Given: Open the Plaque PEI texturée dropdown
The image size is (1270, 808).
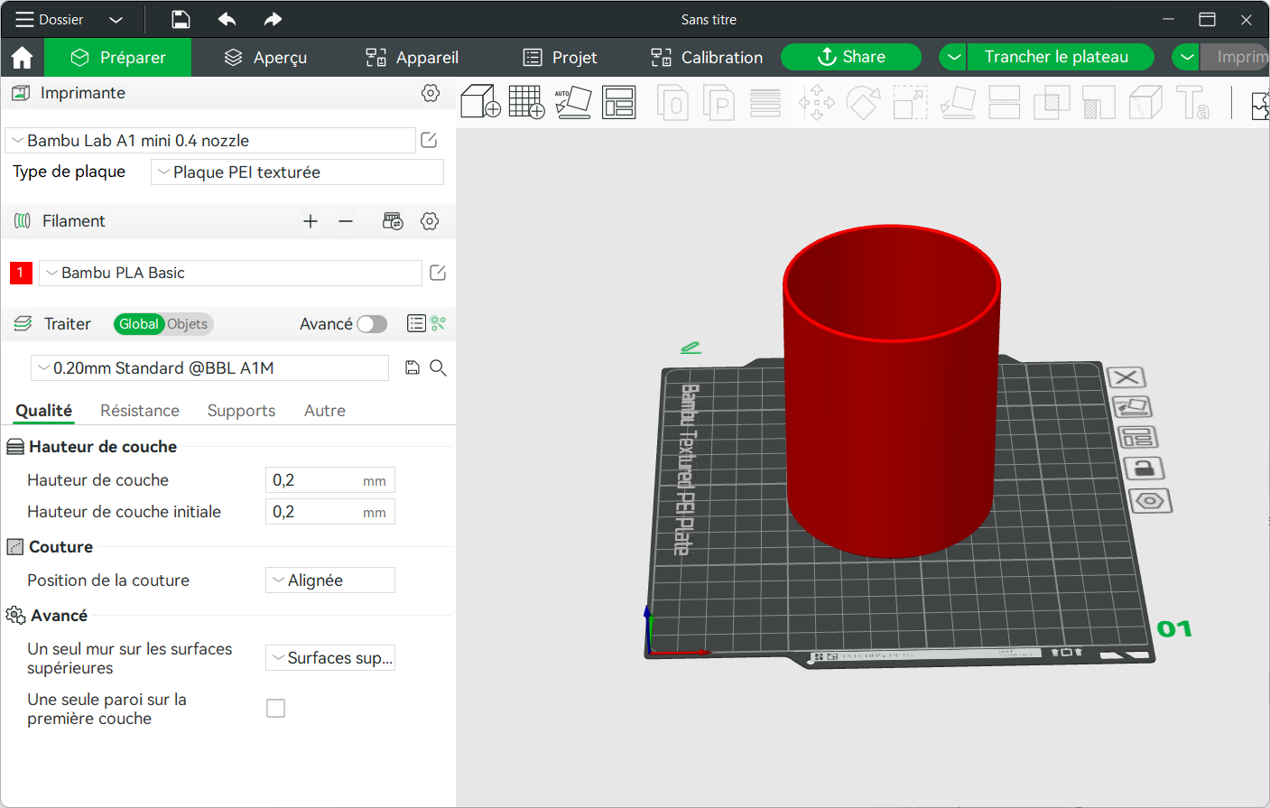Looking at the screenshot, I should click(x=297, y=172).
